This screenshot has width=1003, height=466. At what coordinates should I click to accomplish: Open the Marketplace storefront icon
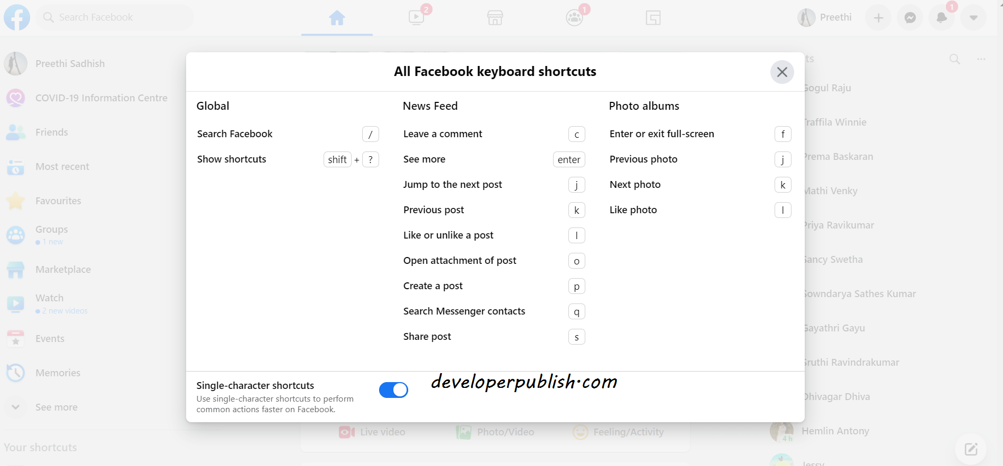click(495, 17)
